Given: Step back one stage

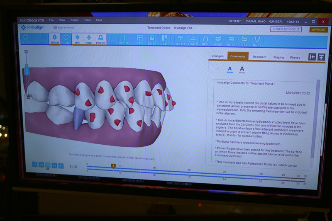Looking at the screenshot, I should tap(41, 165).
